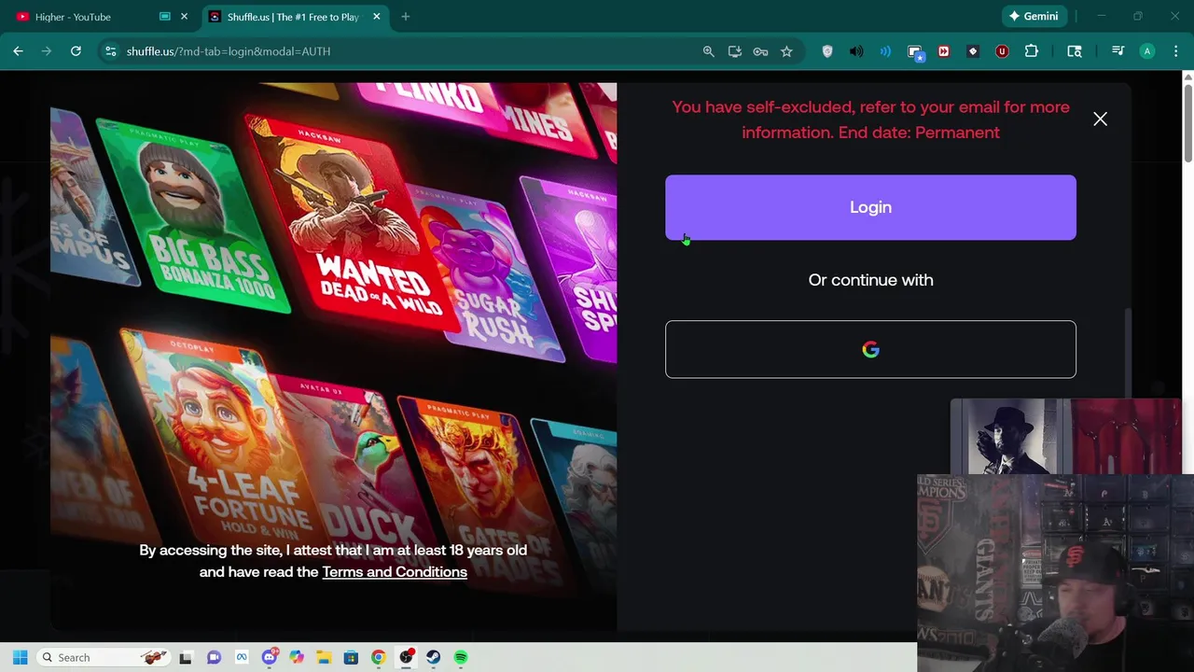This screenshot has height=672, width=1194.
Task: Open the purple video chat app in taskbar
Action: [x=214, y=657]
